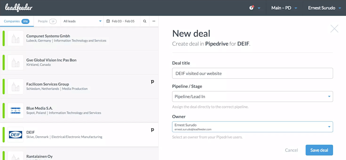
Task: Open the Main – PD account dropdown
Action: tap(284, 8)
